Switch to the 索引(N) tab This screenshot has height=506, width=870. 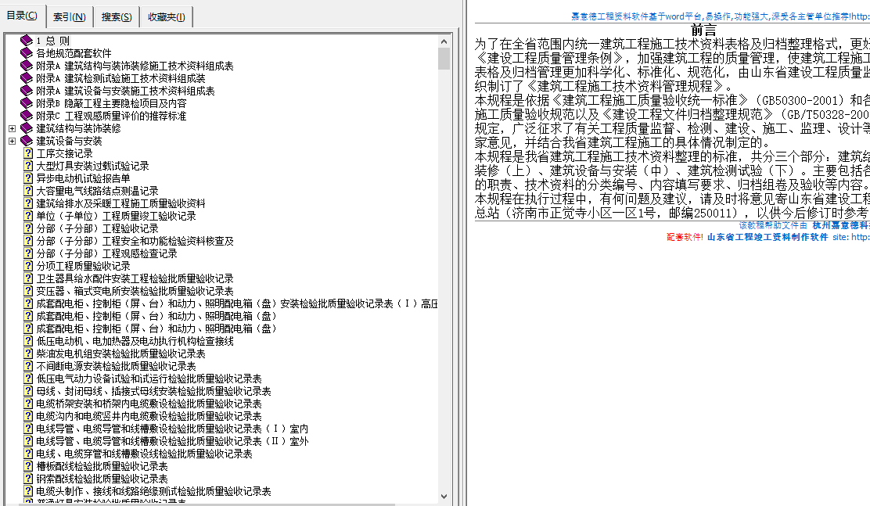(70, 17)
